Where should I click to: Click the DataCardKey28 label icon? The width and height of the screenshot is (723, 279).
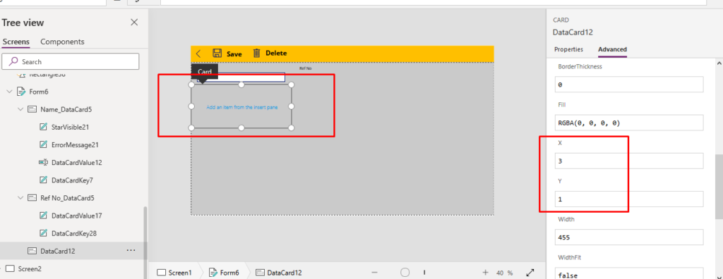coord(43,233)
